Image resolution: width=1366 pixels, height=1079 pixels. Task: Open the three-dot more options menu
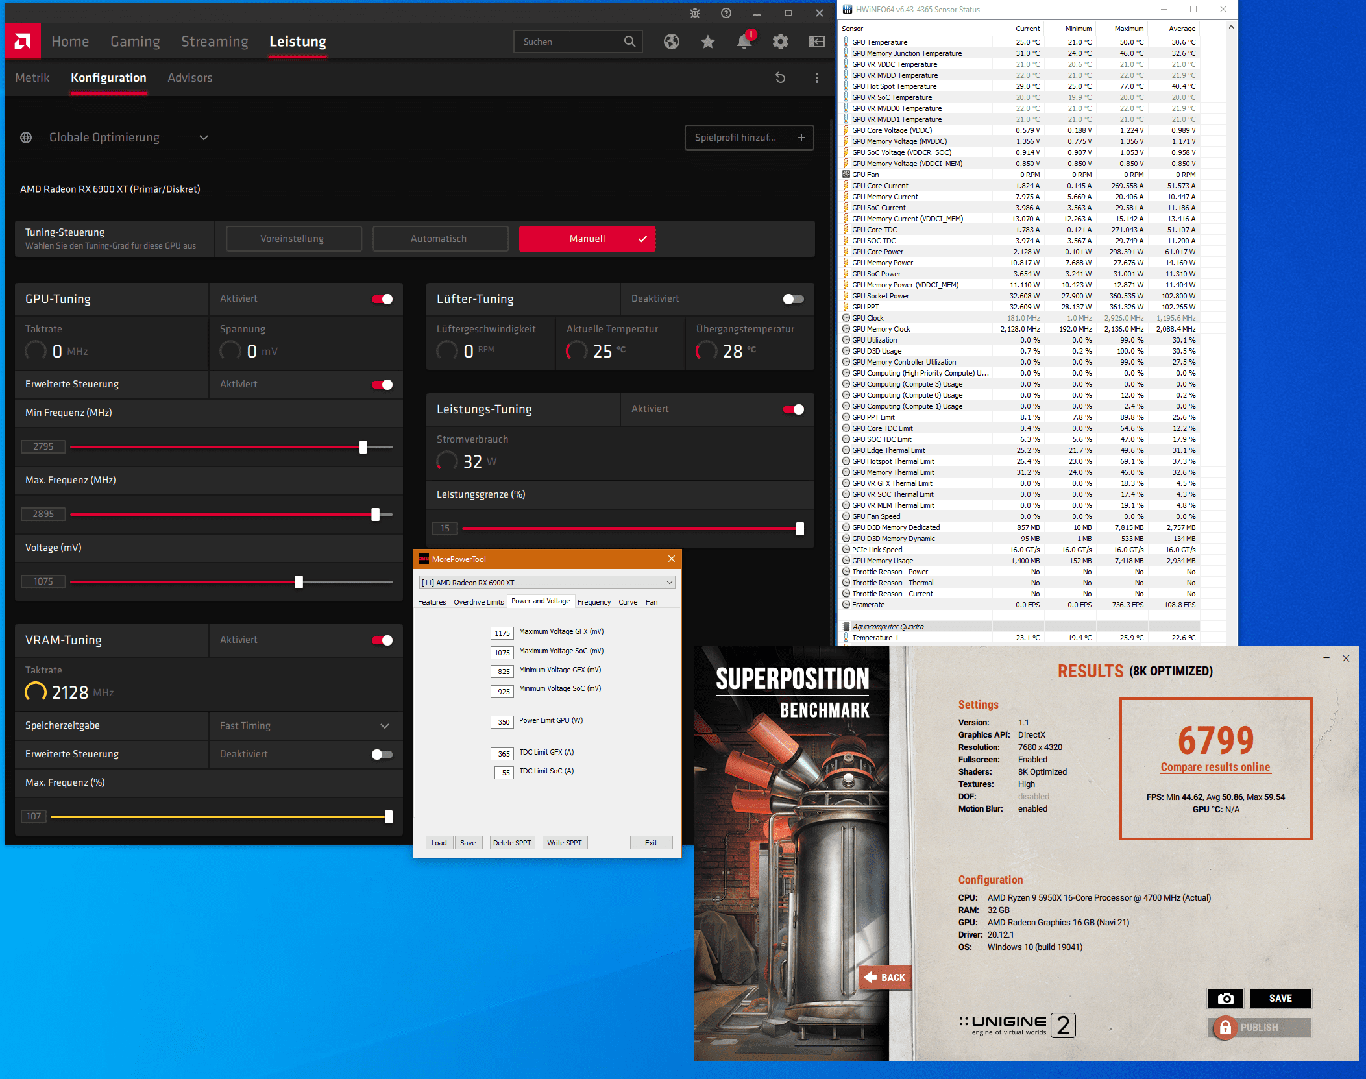pos(817,78)
